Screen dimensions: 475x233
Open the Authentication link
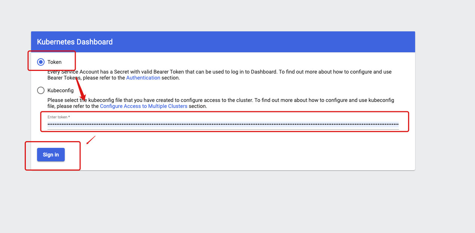[143, 78]
